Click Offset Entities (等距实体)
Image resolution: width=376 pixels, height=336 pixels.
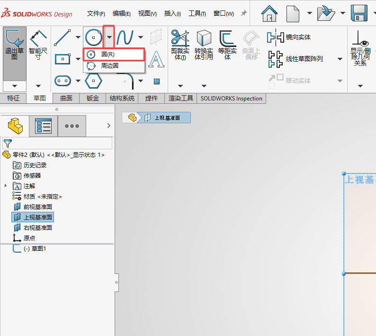[227, 45]
